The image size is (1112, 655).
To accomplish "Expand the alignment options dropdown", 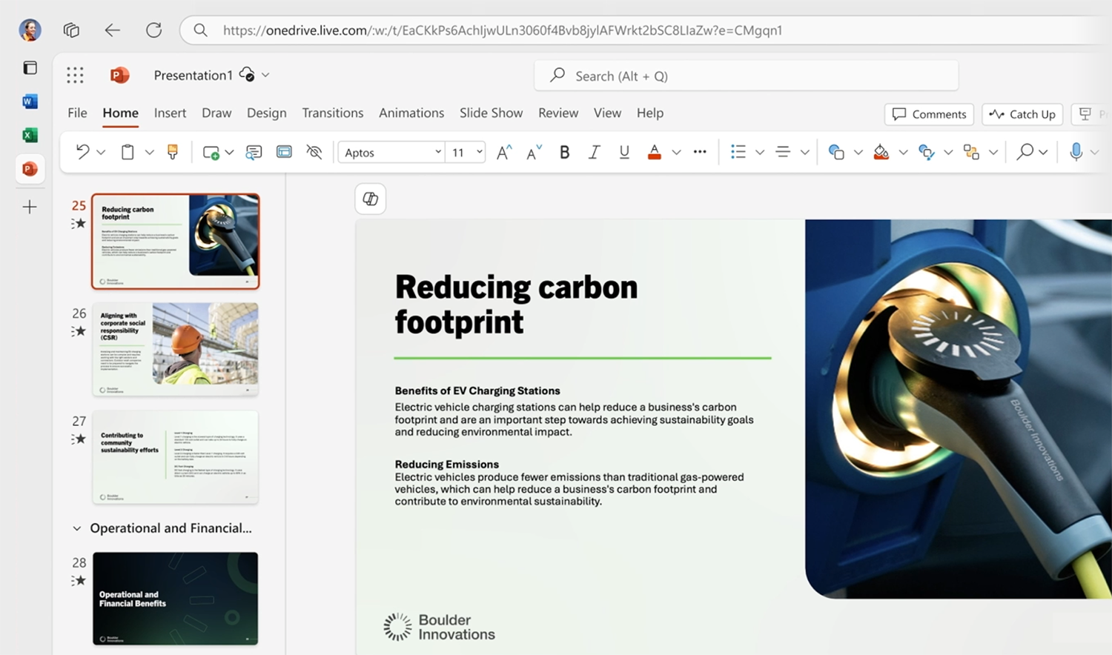I will click(x=804, y=153).
